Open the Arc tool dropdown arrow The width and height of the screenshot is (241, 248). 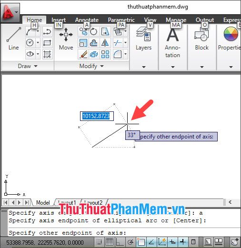[x=38, y=31]
